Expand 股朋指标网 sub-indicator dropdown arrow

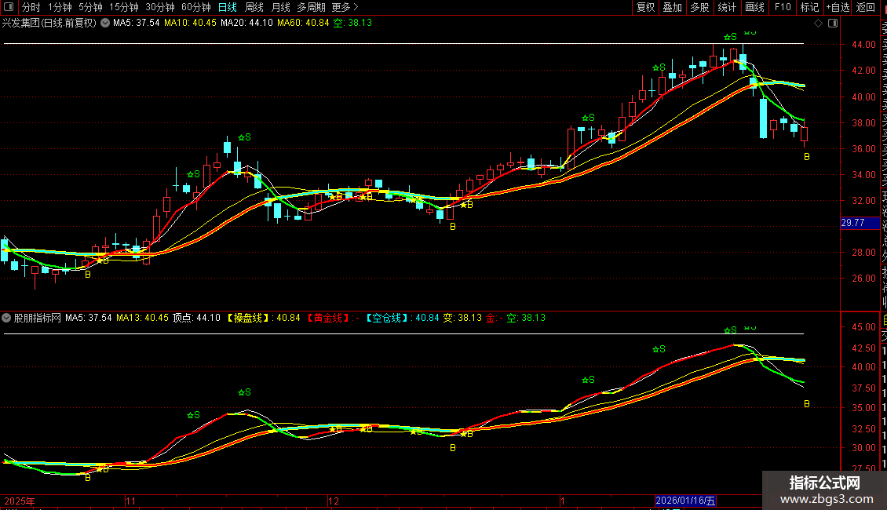[x=6, y=318]
